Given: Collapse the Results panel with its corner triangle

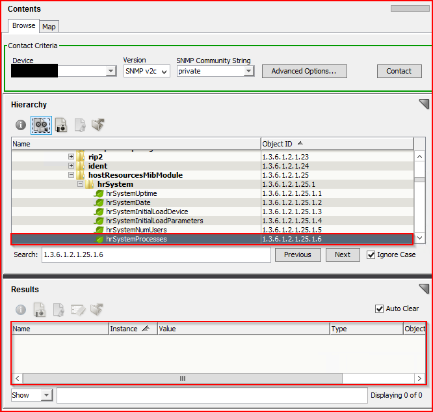Looking at the screenshot, I should pyautogui.click(x=424, y=288).
